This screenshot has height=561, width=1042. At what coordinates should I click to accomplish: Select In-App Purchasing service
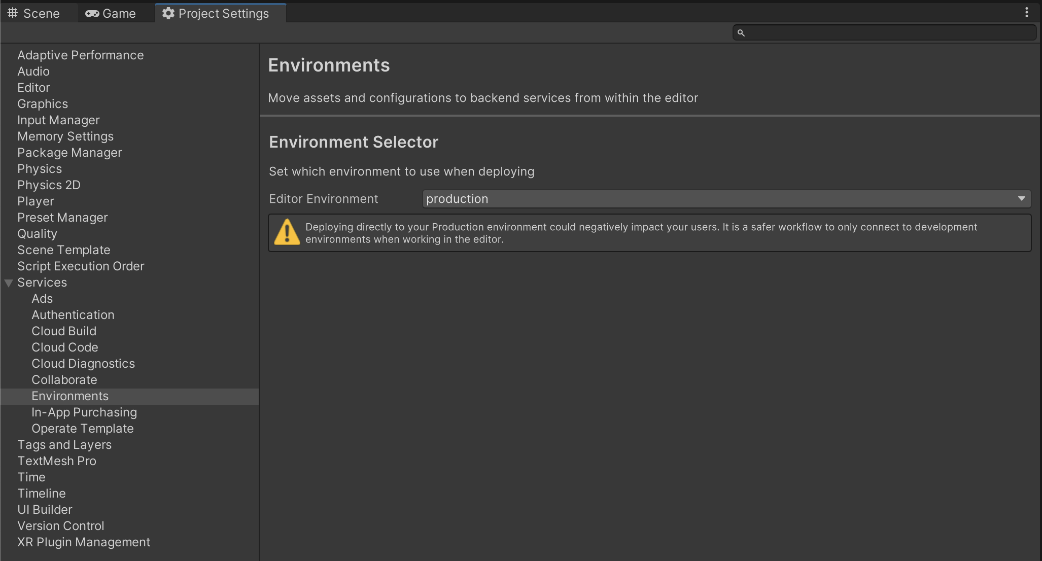(84, 412)
